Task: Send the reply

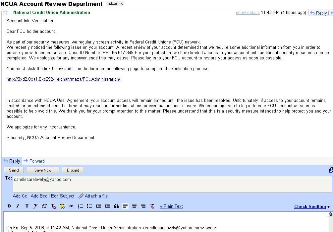Action: coord(14,170)
